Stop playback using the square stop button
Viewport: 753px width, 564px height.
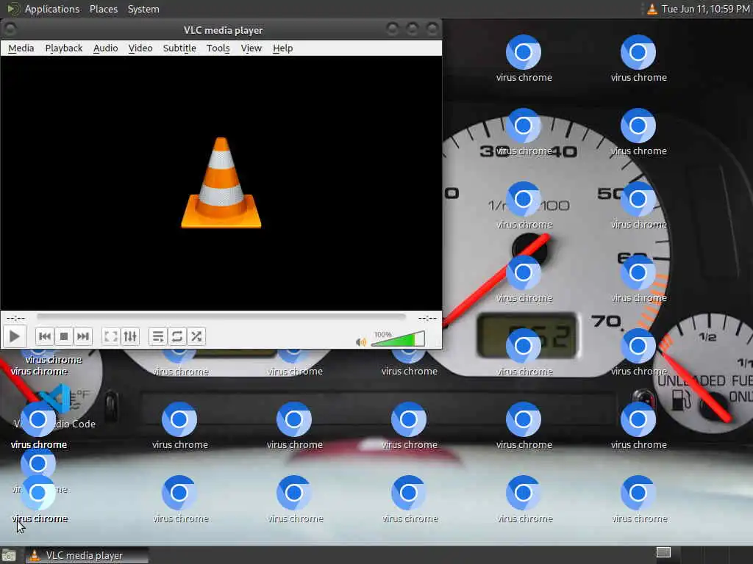pos(64,336)
